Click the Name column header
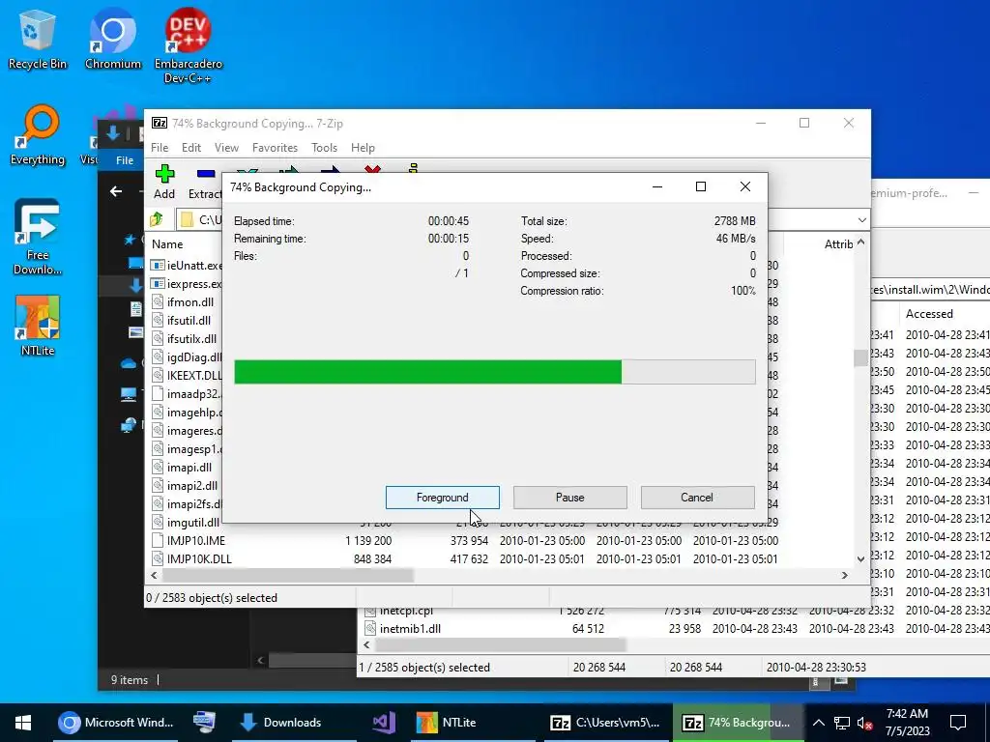990x742 pixels. (x=167, y=244)
